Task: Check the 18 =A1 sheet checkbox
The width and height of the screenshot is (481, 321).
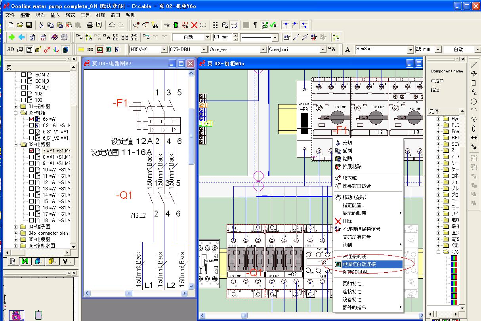Action: tap(32, 220)
